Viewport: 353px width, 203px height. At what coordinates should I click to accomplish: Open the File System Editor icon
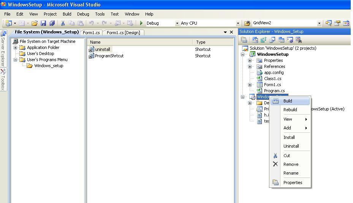[255, 40]
